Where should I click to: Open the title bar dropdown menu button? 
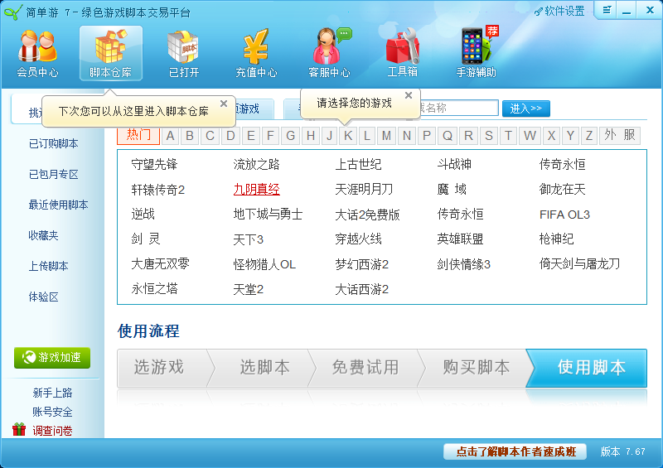pos(607,11)
